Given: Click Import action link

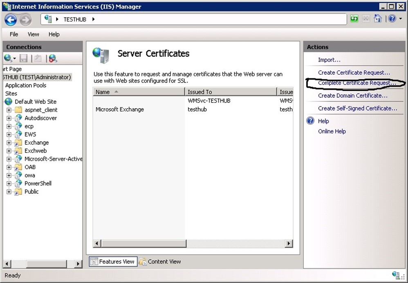Looking at the screenshot, I should [329, 60].
